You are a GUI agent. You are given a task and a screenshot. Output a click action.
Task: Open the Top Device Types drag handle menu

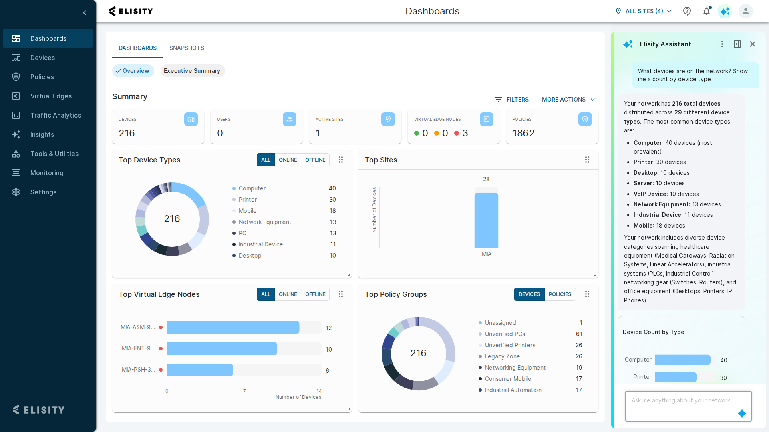click(341, 160)
